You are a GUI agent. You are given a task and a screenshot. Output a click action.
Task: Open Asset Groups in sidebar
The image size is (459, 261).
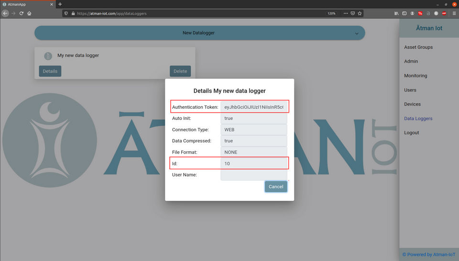(418, 47)
